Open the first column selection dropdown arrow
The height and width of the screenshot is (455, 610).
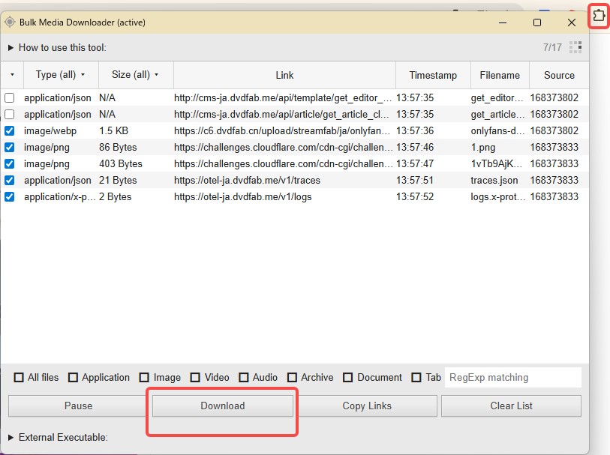(12, 75)
